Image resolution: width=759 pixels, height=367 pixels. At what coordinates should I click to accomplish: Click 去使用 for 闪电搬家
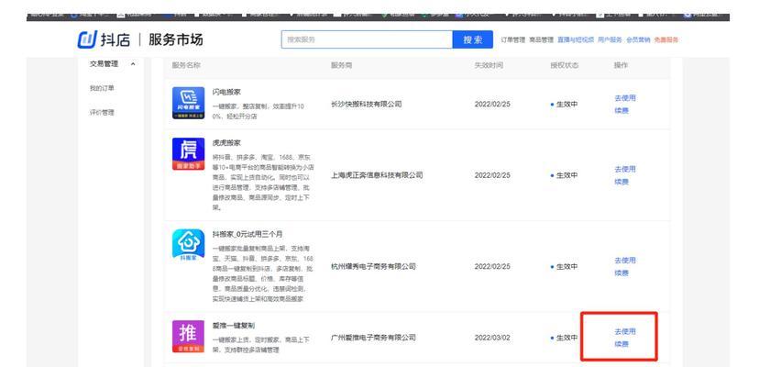click(x=625, y=98)
